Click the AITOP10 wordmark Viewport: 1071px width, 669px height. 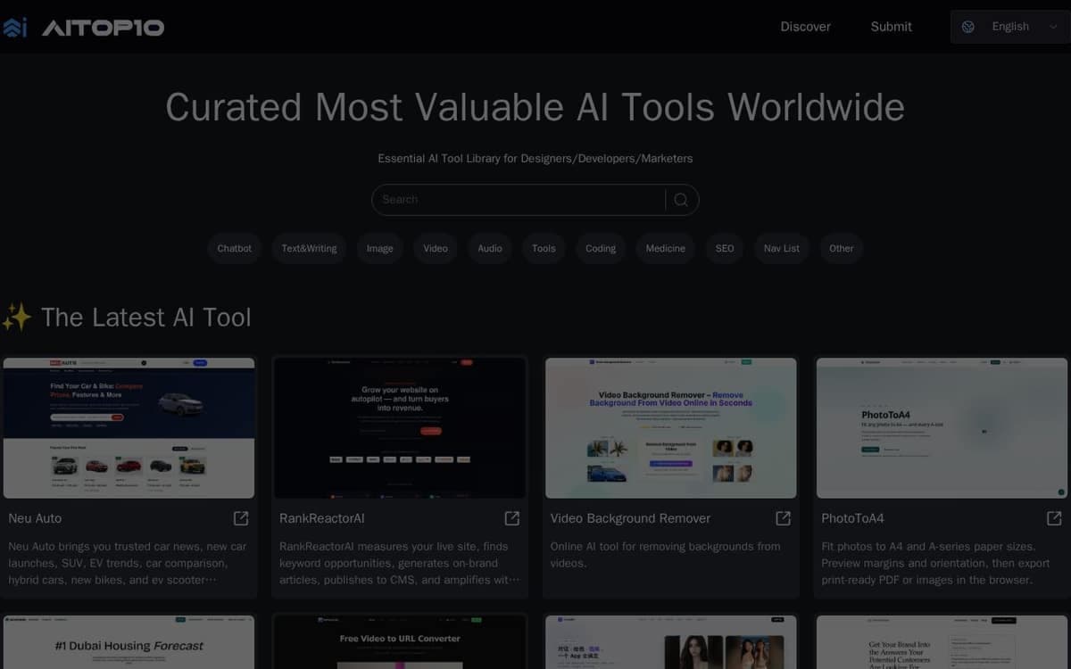tap(104, 28)
